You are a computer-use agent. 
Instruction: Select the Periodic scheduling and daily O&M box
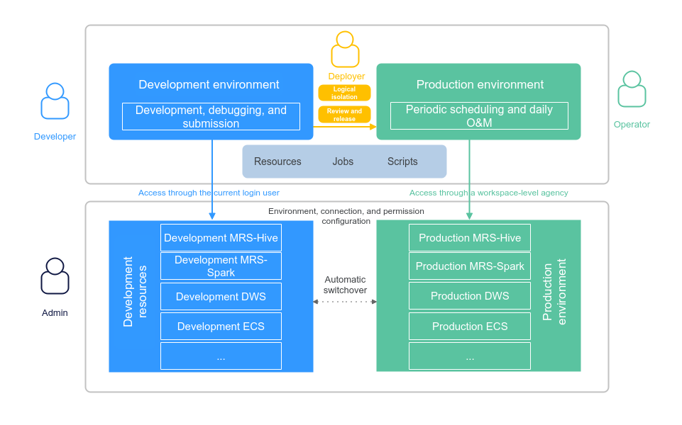pyautogui.click(x=479, y=116)
